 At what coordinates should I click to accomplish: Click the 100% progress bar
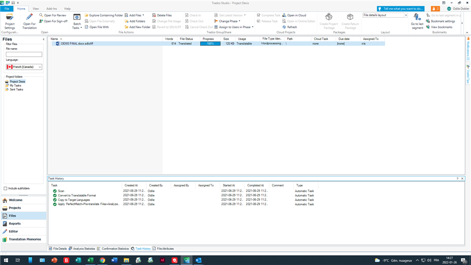pos(210,43)
